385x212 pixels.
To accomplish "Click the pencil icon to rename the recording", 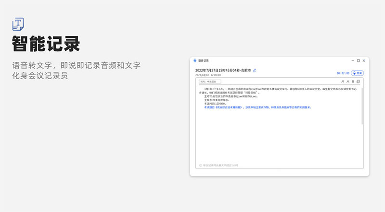I will click(255, 70).
